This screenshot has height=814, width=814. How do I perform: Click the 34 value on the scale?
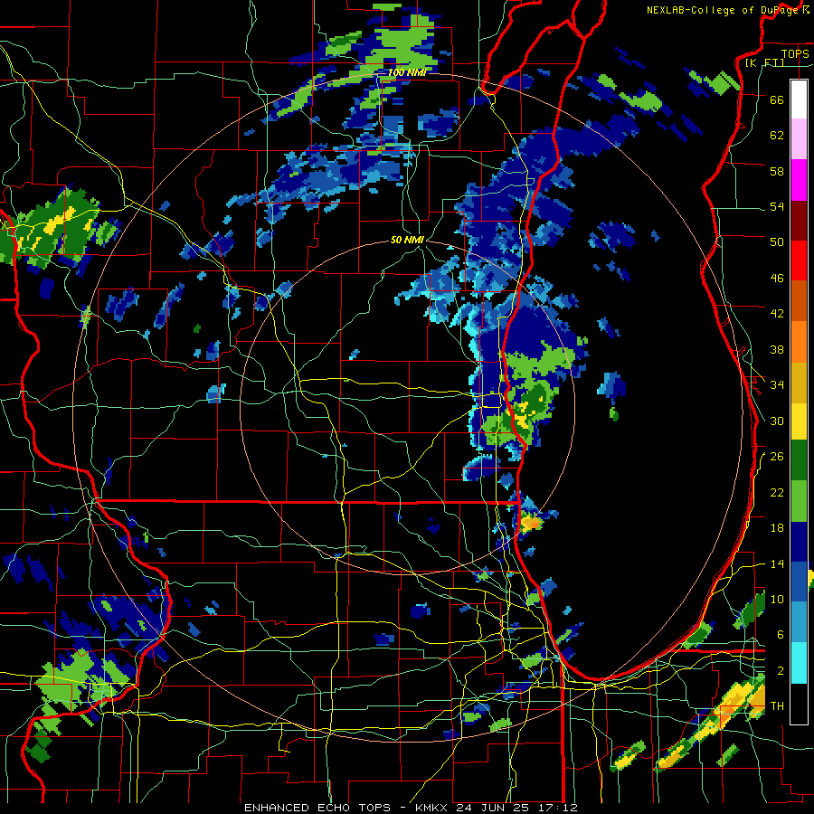777,384
